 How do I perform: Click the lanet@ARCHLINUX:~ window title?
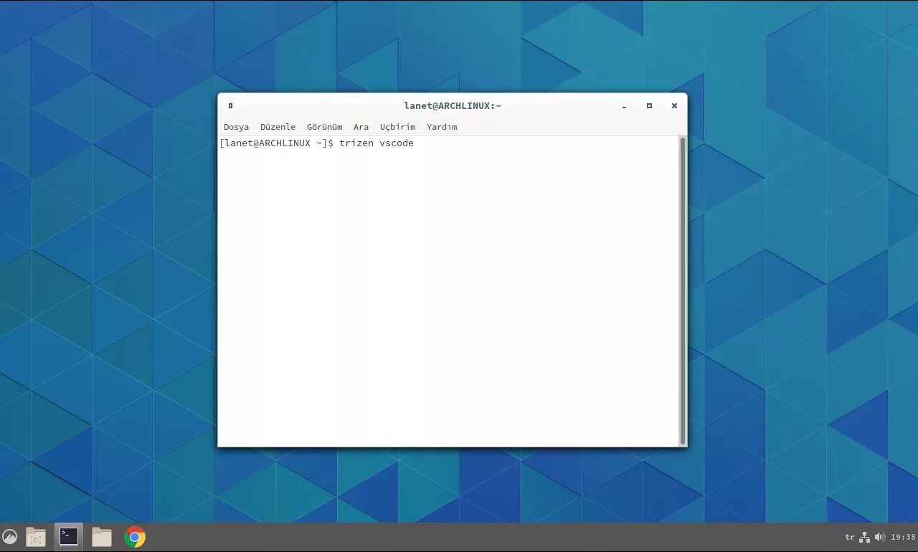(453, 105)
